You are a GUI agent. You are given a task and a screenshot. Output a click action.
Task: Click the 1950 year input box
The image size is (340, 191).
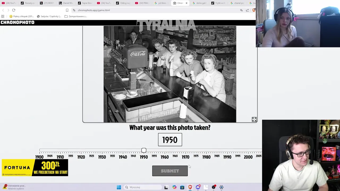point(170,140)
